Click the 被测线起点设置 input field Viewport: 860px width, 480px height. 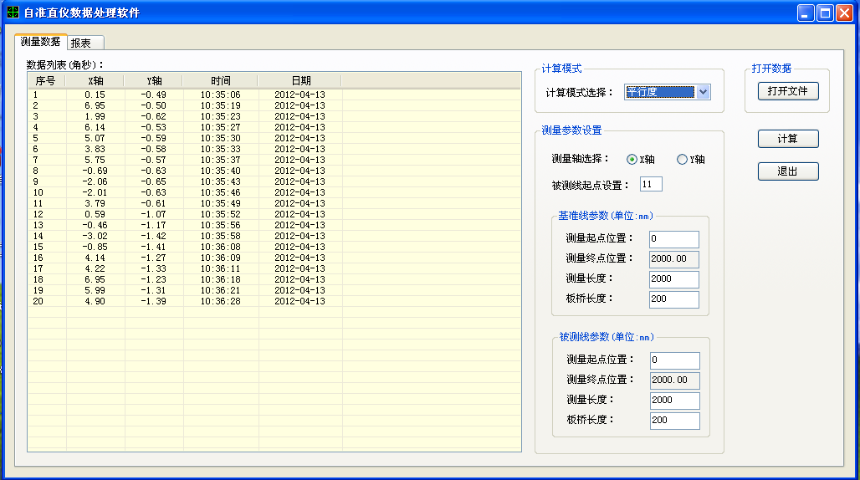pyautogui.click(x=651, y=185)
